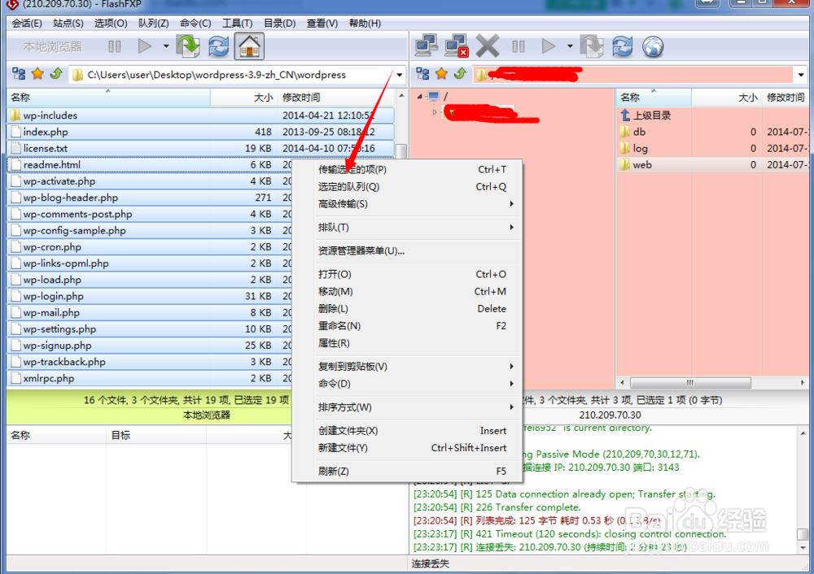Click the globe remote browser icon
Screen dimensions: 814x574
tap(653, 46)
